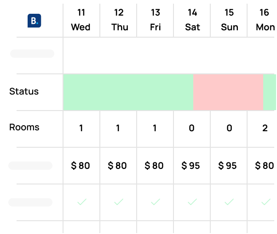The height and width of the screenshot is (234, 277).
Task: Open the 14 Sat date column header
Action: pyautogui.click(x=192, y=20)
